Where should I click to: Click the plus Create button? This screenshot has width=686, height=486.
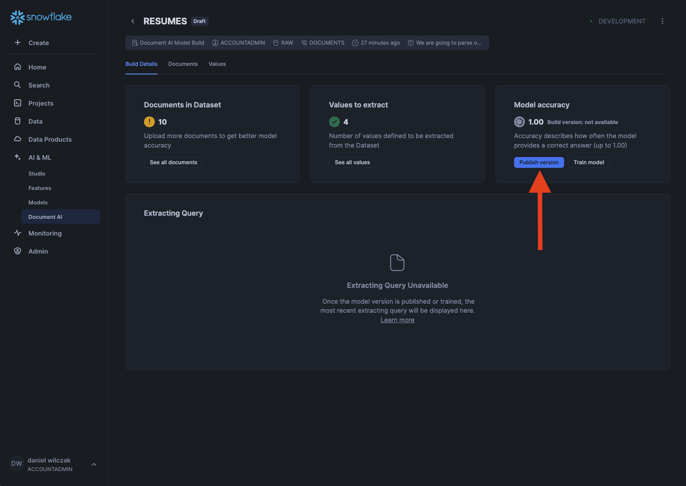(x=18, y=42)
